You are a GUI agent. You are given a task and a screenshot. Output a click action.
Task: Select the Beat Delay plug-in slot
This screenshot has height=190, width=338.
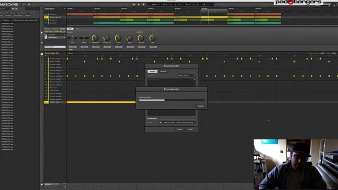coord(55,37)
